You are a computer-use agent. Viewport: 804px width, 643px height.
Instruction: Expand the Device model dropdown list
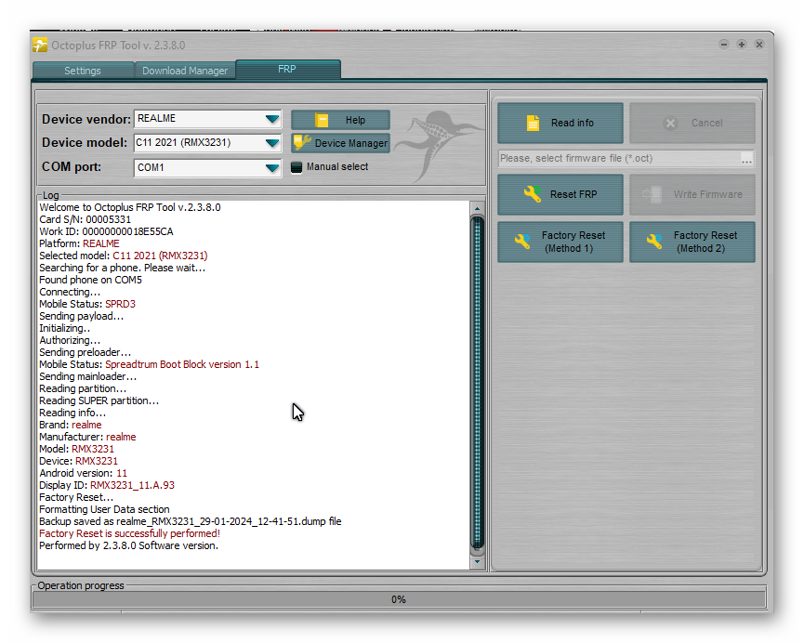coord(271,143)
